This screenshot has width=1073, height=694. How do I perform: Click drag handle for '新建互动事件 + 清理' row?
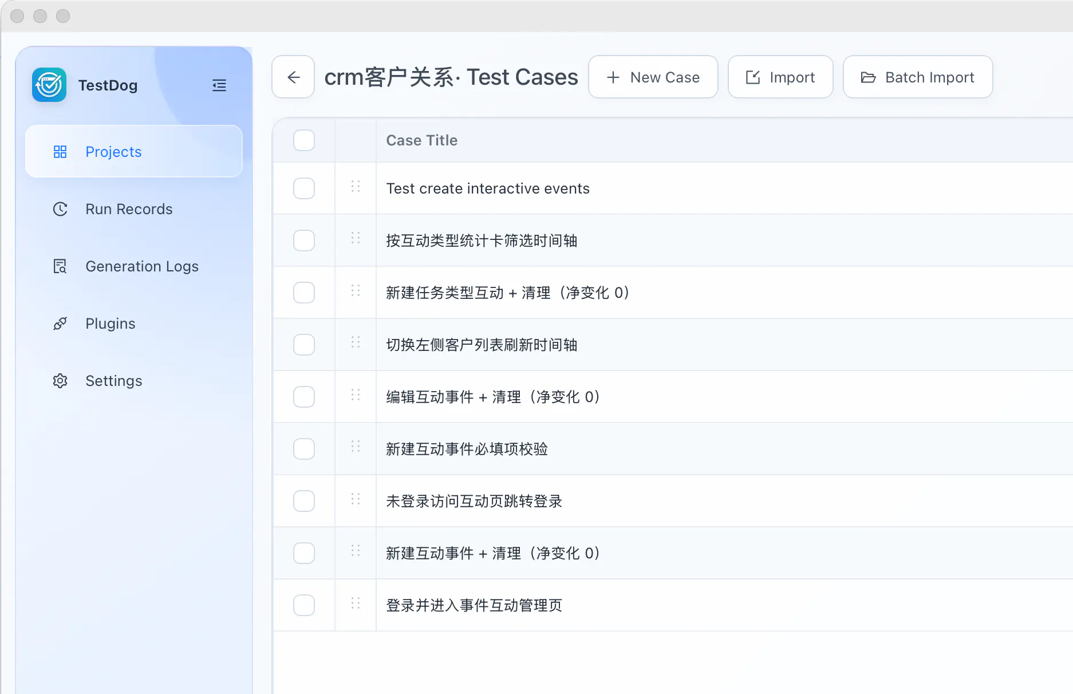point(356,551)
